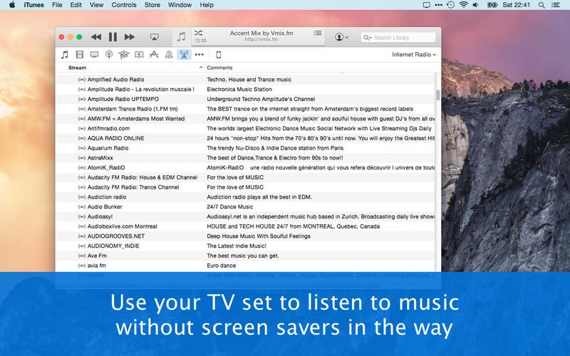Screen dimensions: 570x356
Task: Open Spotlight search magnifier in menu bar
Action: [541, 5]
